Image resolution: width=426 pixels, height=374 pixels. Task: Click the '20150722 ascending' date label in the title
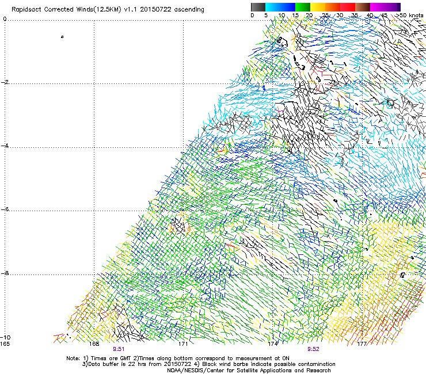click(x=172, y=10)
